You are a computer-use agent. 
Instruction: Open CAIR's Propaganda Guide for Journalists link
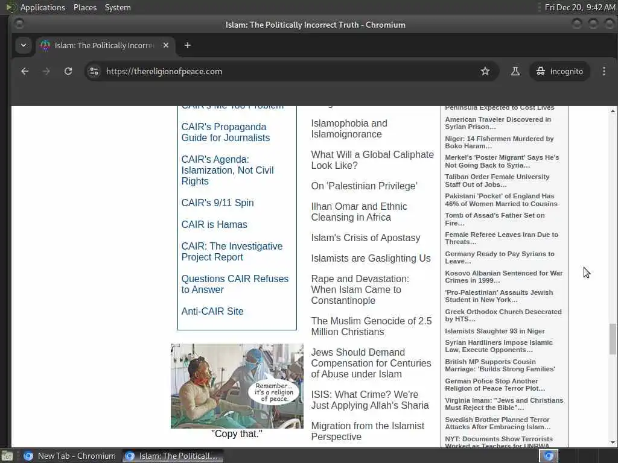point(226,132)
